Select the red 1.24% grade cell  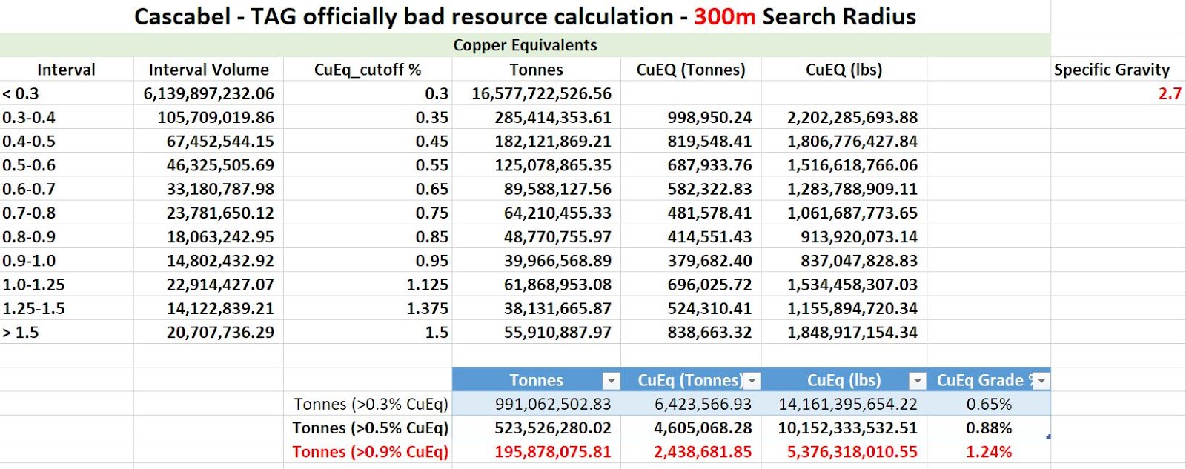point(989,451)
